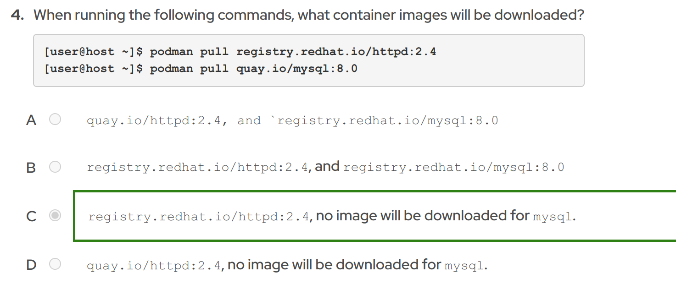
Task: Click the letter label B
Action: tap(31, 167)
